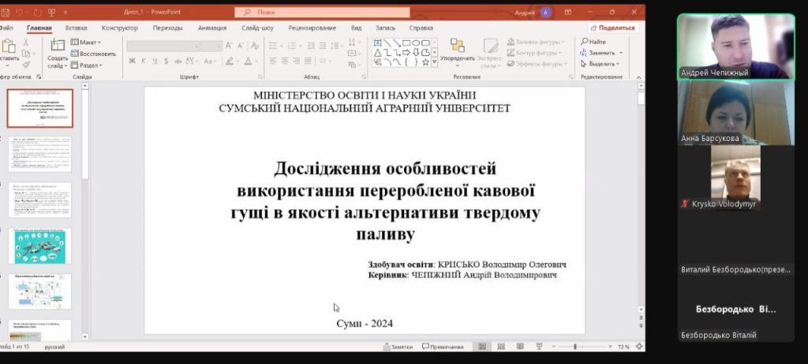808x364 pixels.
Task: Click the Поиск search box
Action: 322,13
